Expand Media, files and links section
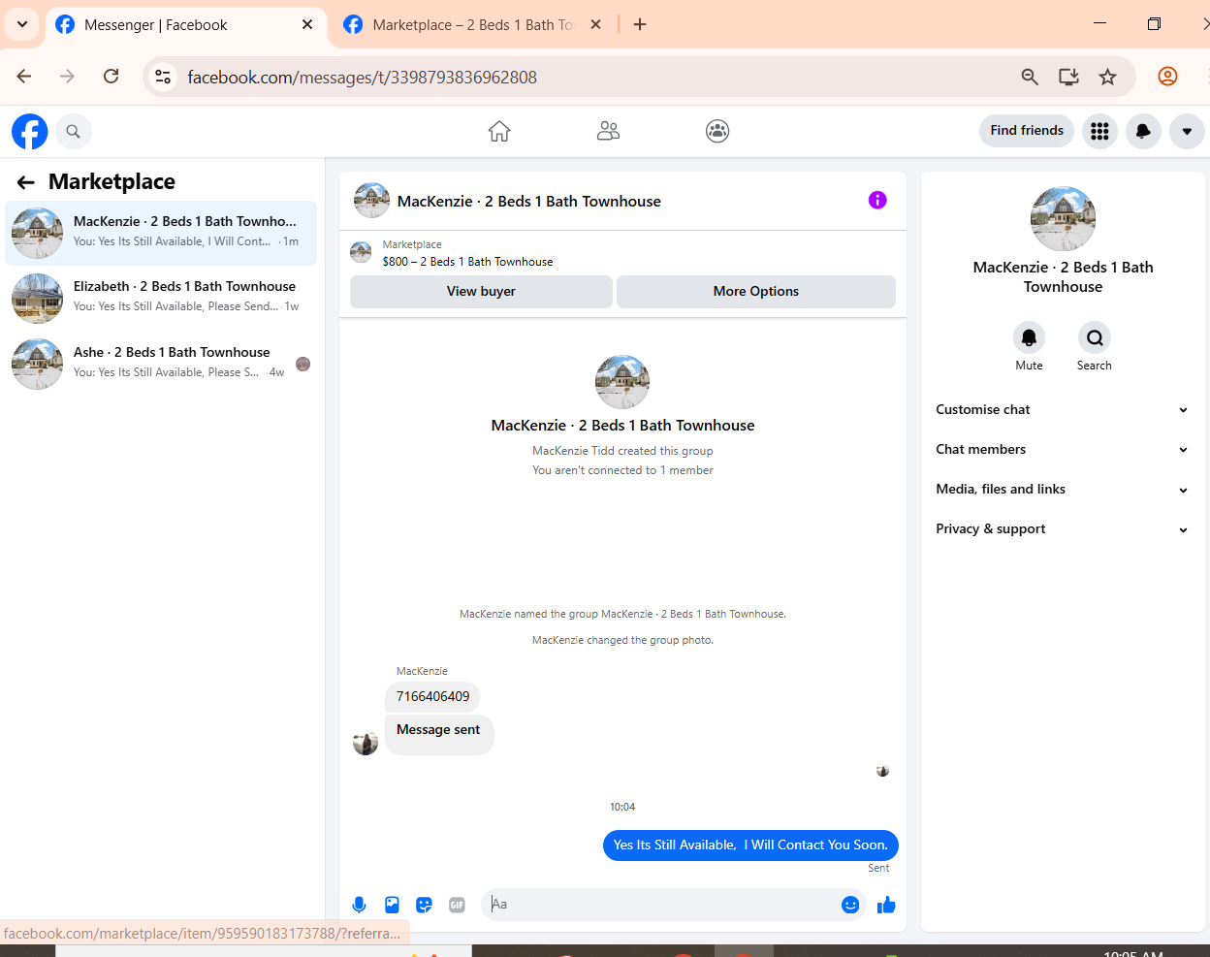The width and height of the screenshot is (1210, 957). [1063, 490]
